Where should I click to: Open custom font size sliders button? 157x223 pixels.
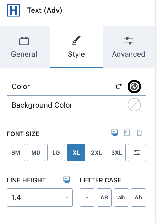coord(137,152)
